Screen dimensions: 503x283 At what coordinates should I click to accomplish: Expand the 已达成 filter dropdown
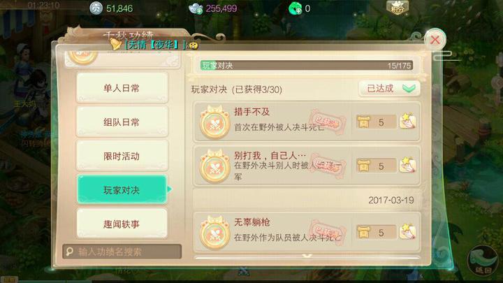pos(389,89)
